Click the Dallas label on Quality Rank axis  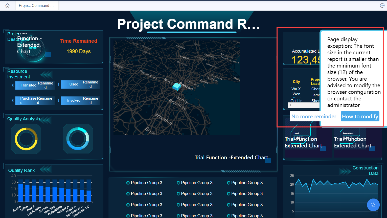tap(24, 208)
